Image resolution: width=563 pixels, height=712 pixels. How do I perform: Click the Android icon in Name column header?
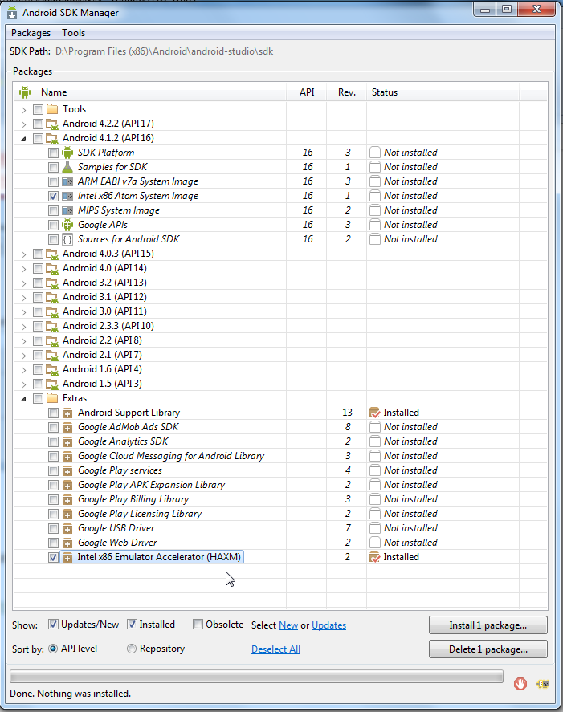coord(25,92)
